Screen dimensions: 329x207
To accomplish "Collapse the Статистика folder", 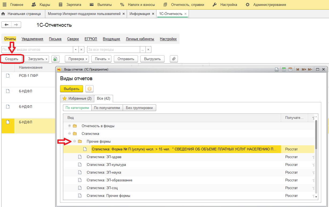I will coord(70,134).
